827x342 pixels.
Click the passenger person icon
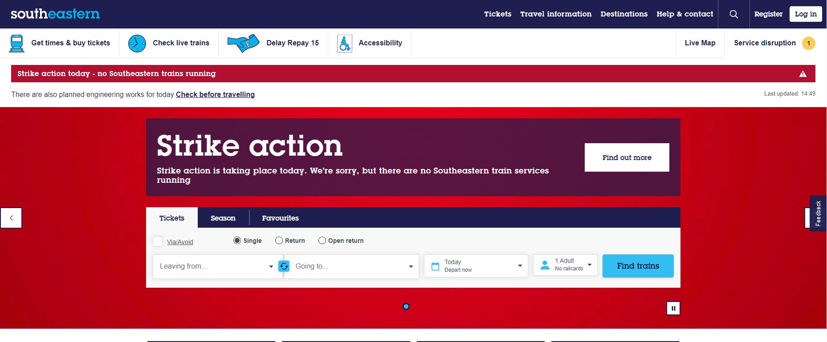click(545, 265)
